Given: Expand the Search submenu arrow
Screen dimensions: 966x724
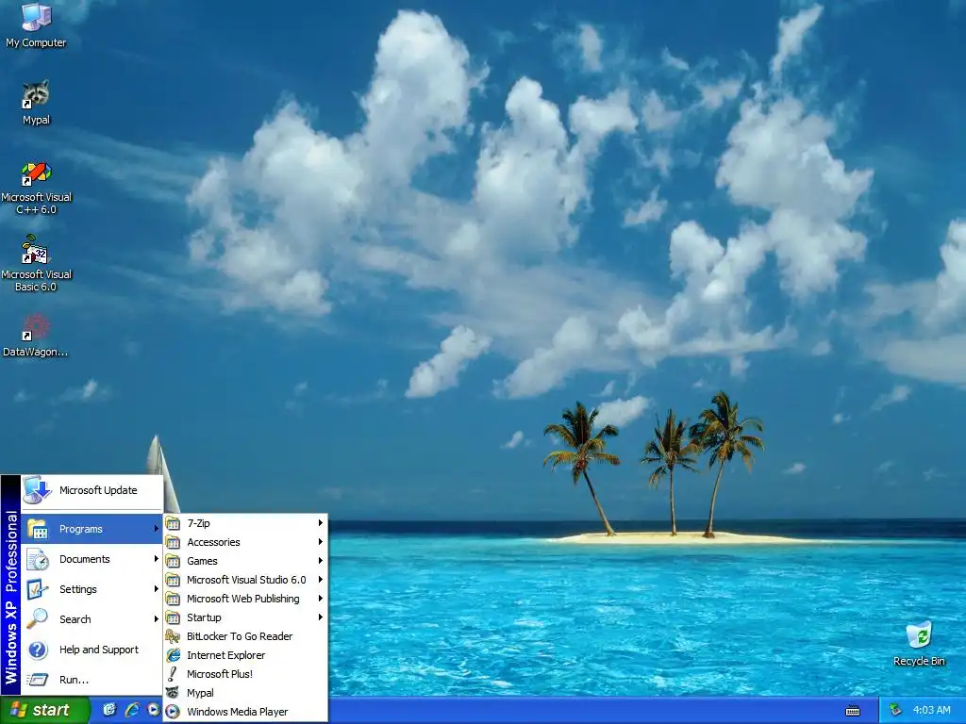Looking at the screenshot, I should tap(156, 619).
